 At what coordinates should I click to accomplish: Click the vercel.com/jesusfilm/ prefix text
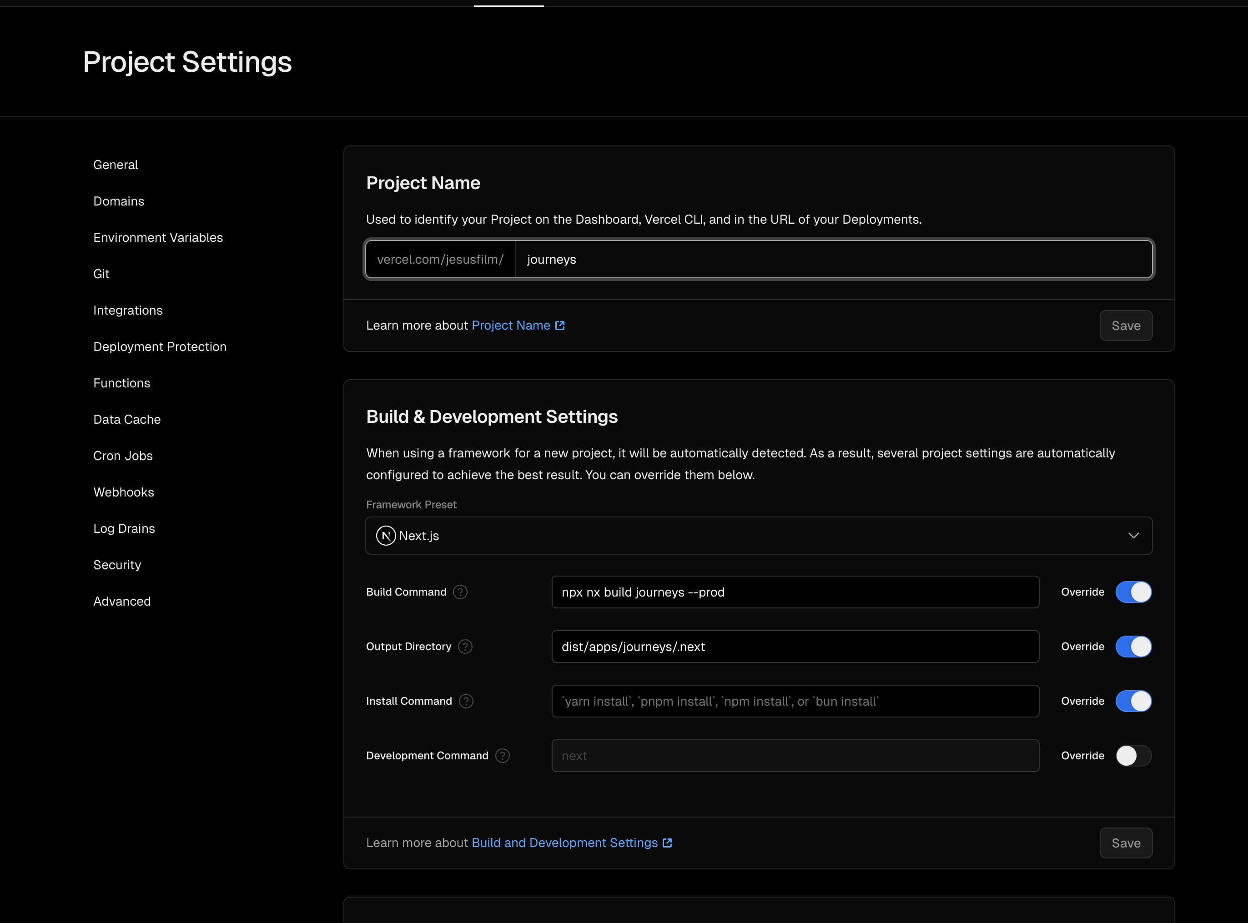[x=440, y=259]
